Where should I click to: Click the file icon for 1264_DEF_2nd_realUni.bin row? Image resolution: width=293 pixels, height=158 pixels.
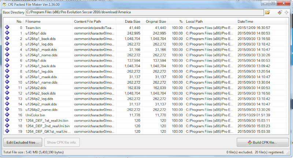pyautogui.click(x=7, y=125)
